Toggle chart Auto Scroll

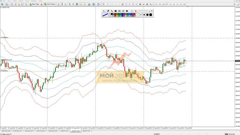[x=81, y=4]
